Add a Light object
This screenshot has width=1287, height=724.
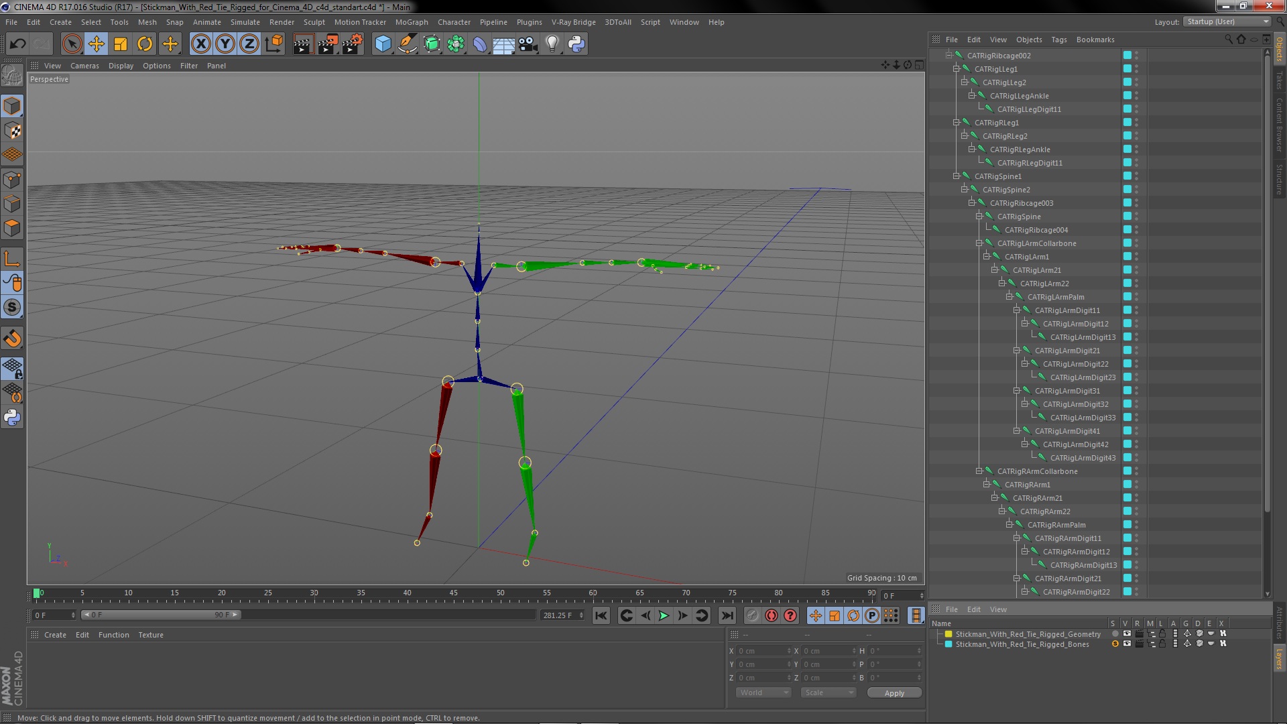tap(552, 44)
